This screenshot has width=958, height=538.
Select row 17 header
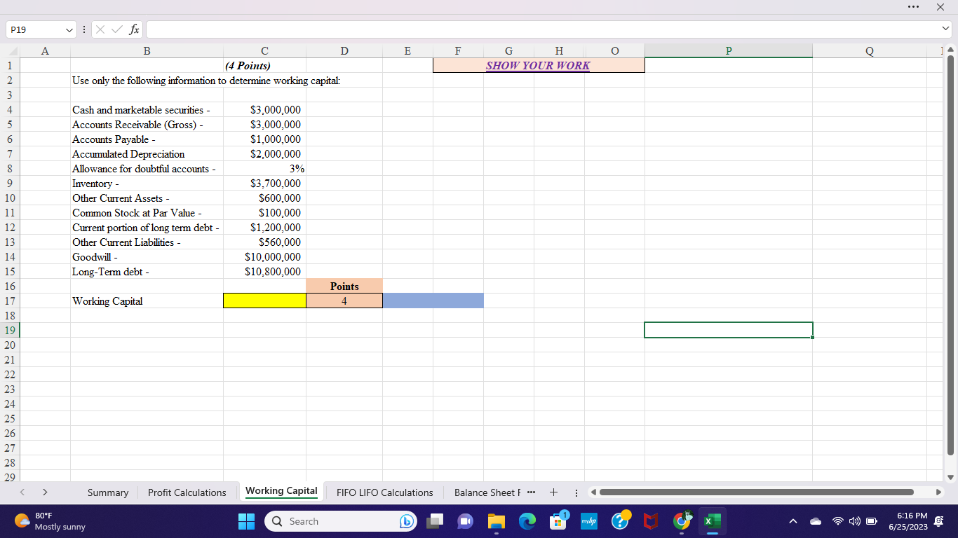[x=10, y=301]
